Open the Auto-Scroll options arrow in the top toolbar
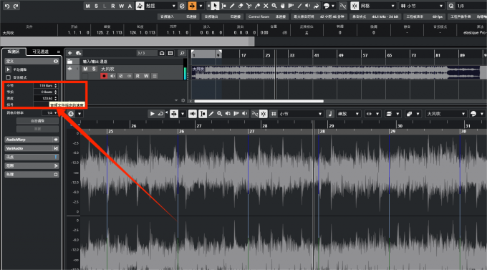487x270 pixels. pyautogui.click(x=201, y=6)
